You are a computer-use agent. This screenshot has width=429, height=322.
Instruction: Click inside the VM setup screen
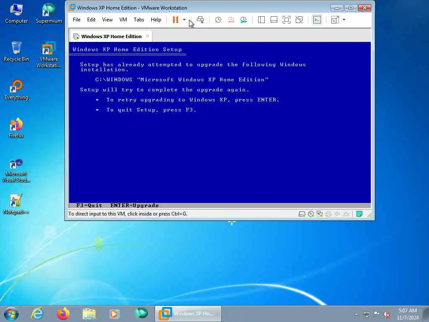220,125
